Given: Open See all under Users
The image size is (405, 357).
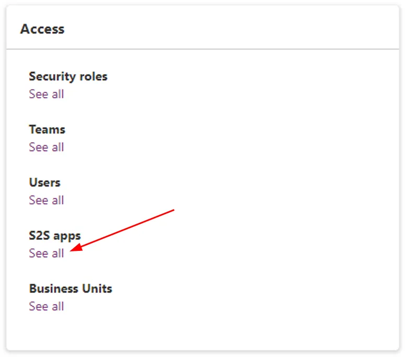Looking at the screenshot, I should [46, 200].
